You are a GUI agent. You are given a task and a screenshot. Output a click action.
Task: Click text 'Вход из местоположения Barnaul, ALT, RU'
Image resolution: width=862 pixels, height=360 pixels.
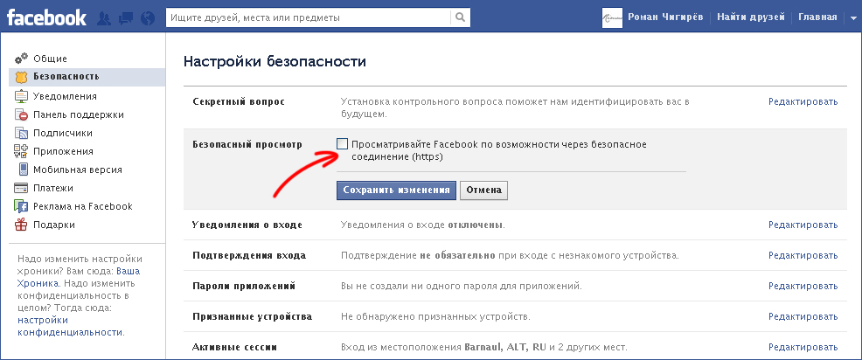(x=443, y=348)
